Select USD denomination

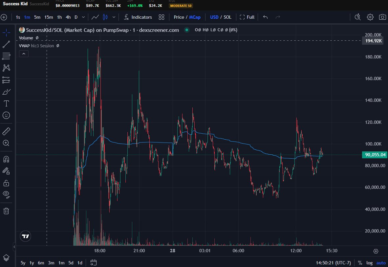point(214,17)
